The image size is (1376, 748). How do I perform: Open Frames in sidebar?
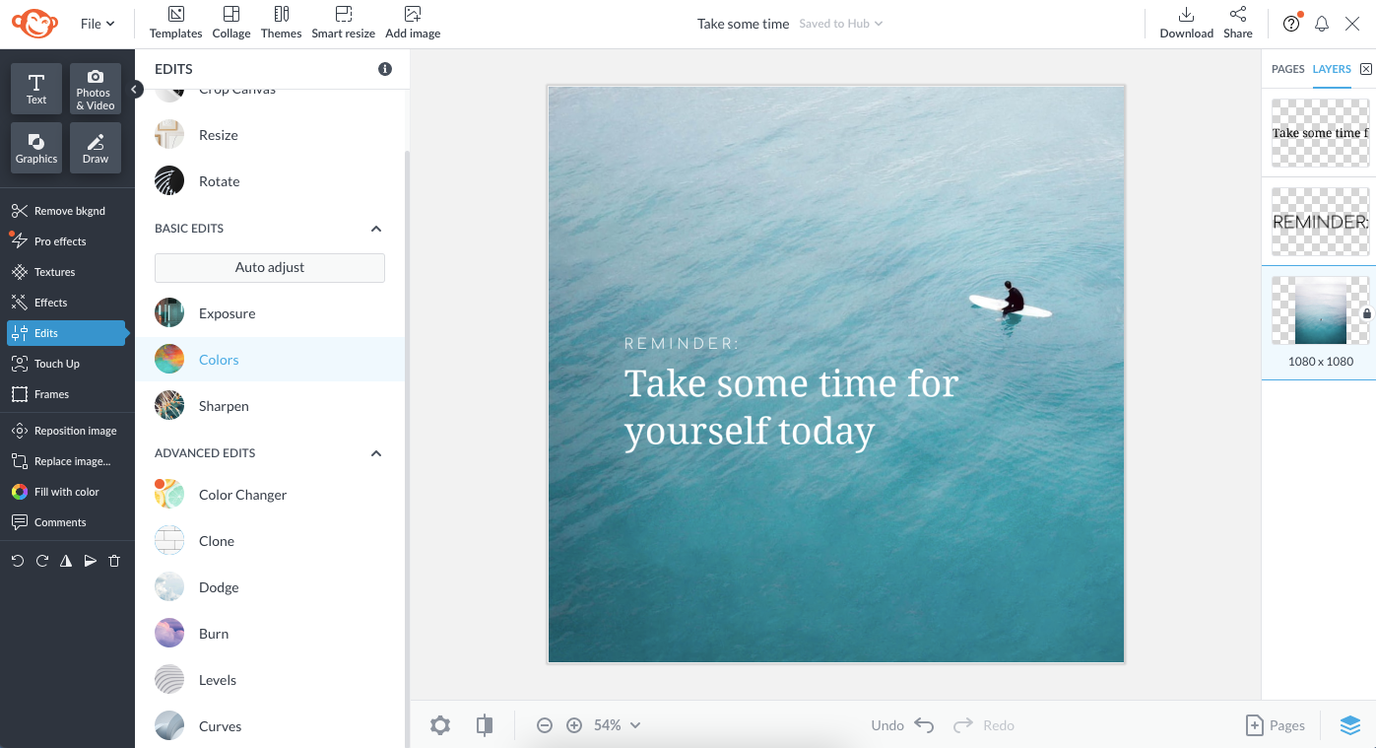67,394
